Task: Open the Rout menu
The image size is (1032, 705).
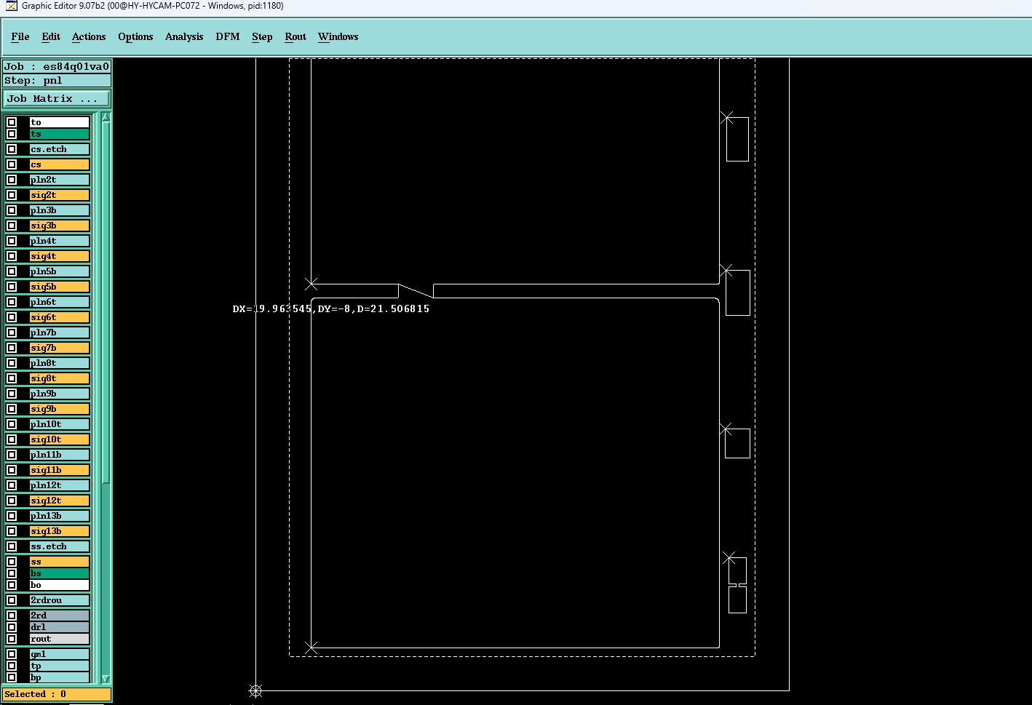Action: tap(295, 36)
